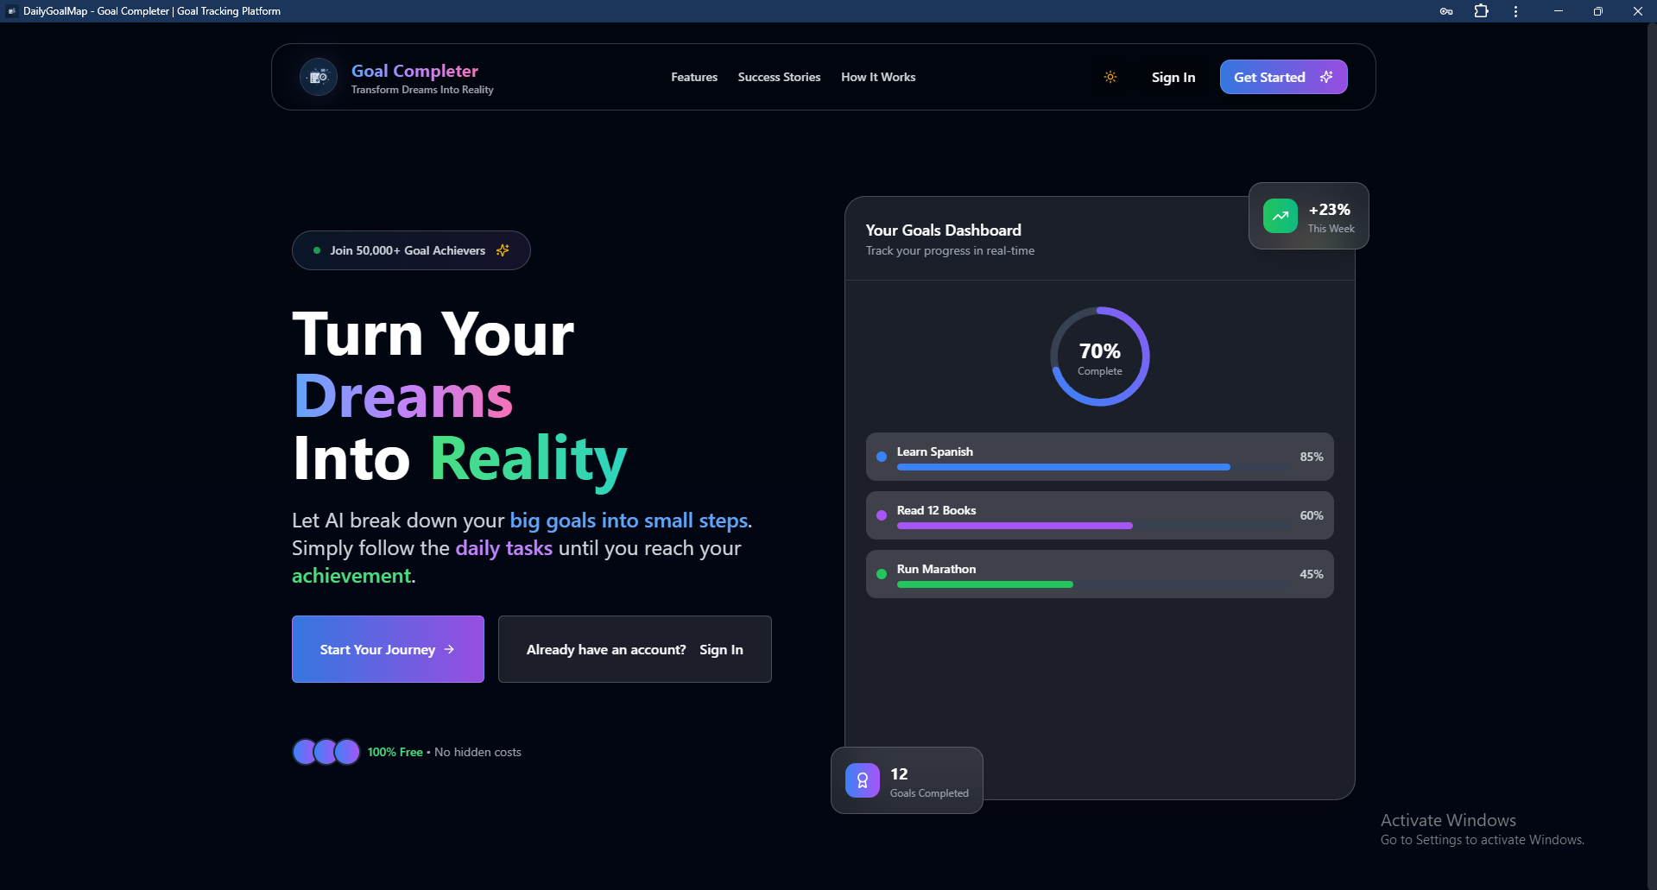Viewport: 1657px width, 890px height.
Task: Click the 60% value for Read 12 Books
Action: pos(1311,515)
